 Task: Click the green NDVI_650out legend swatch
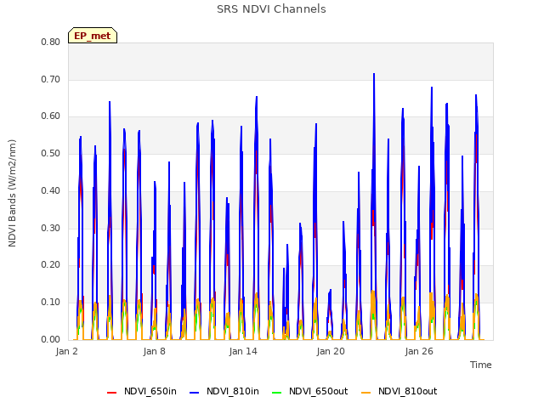point(277,393)
